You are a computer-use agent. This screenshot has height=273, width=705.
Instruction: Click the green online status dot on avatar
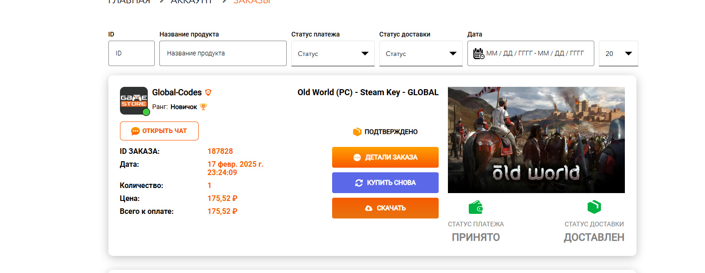tap(146, 112)
